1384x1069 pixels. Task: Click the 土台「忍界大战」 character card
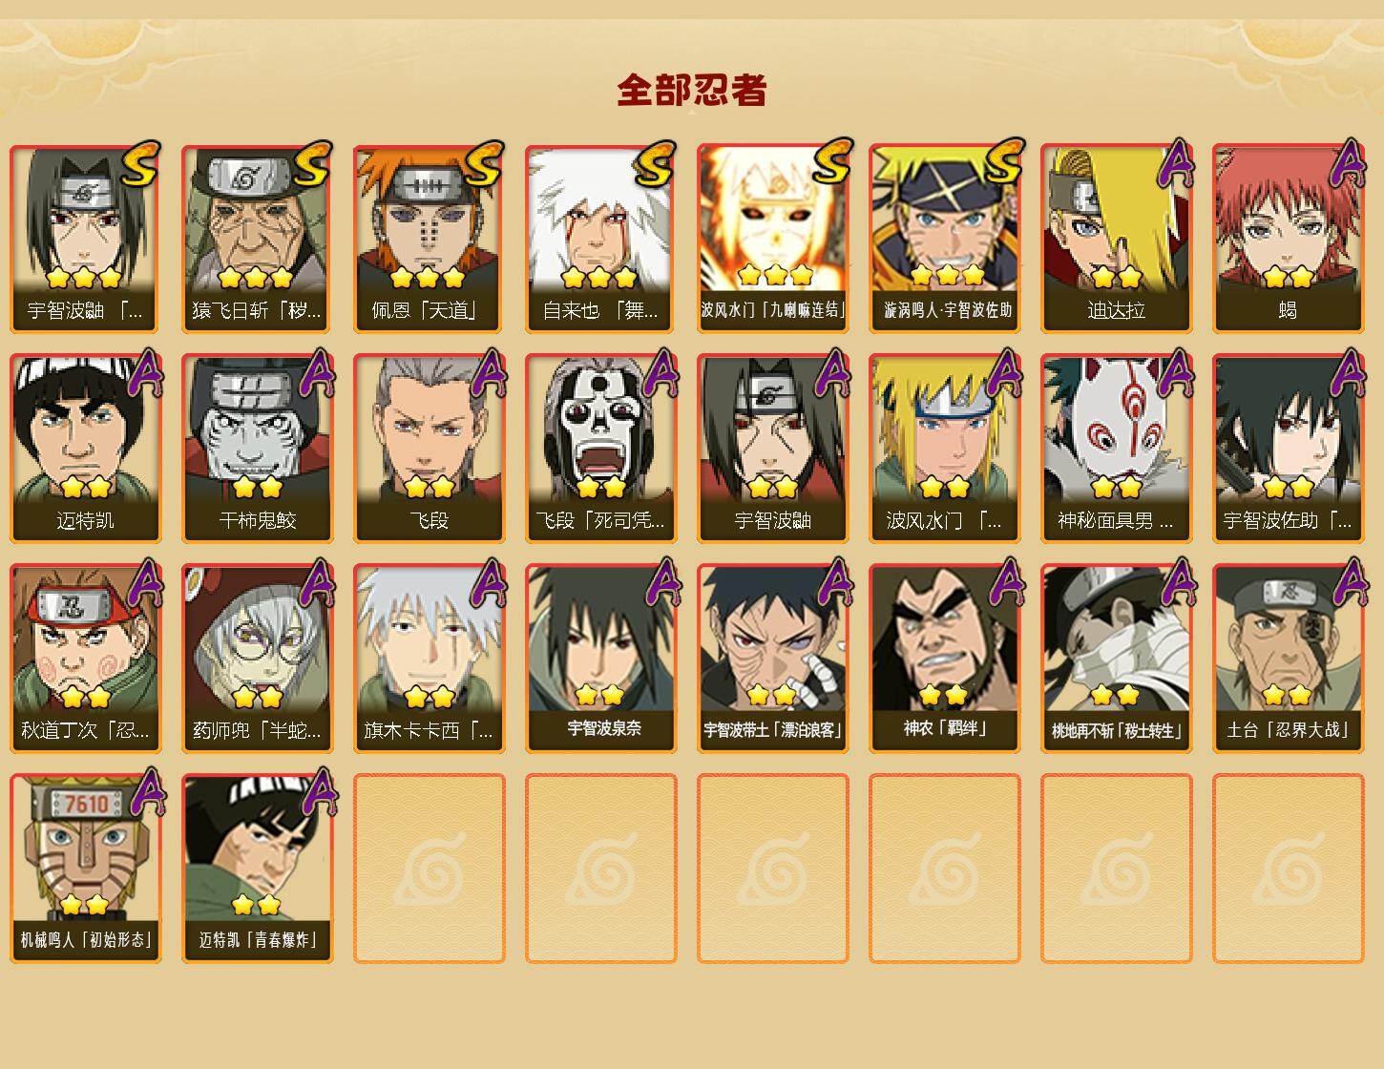pos(1288,659)
